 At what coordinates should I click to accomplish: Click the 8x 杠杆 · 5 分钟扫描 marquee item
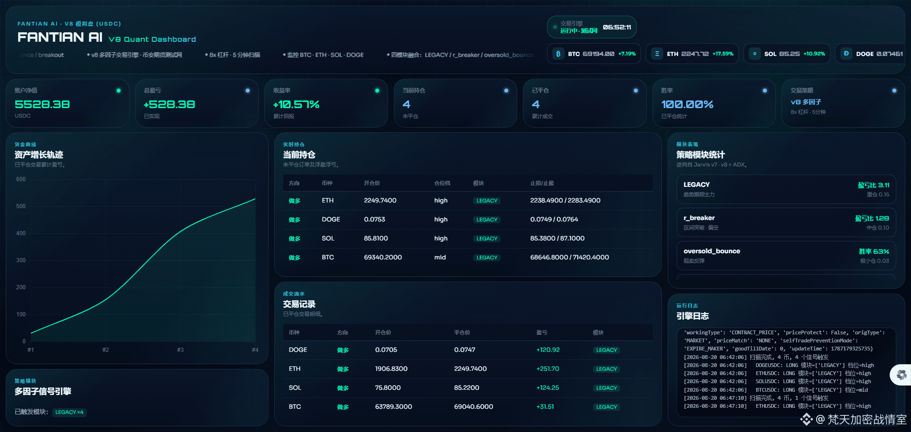coord(232,55)
